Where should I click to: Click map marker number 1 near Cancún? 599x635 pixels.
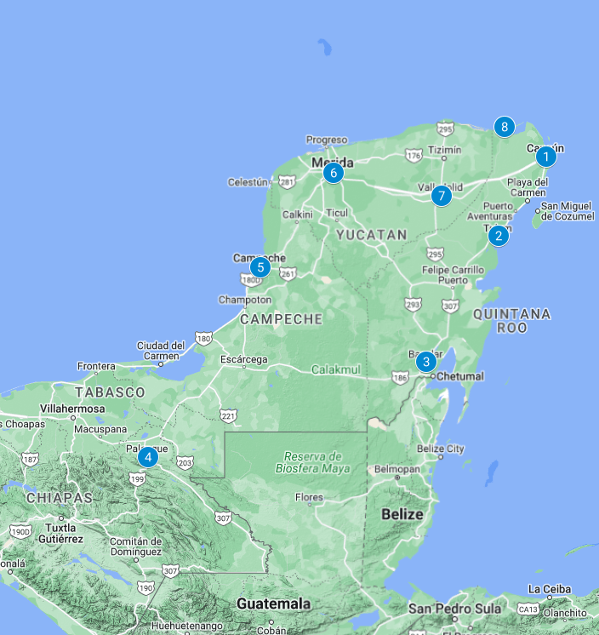(545, 157)
